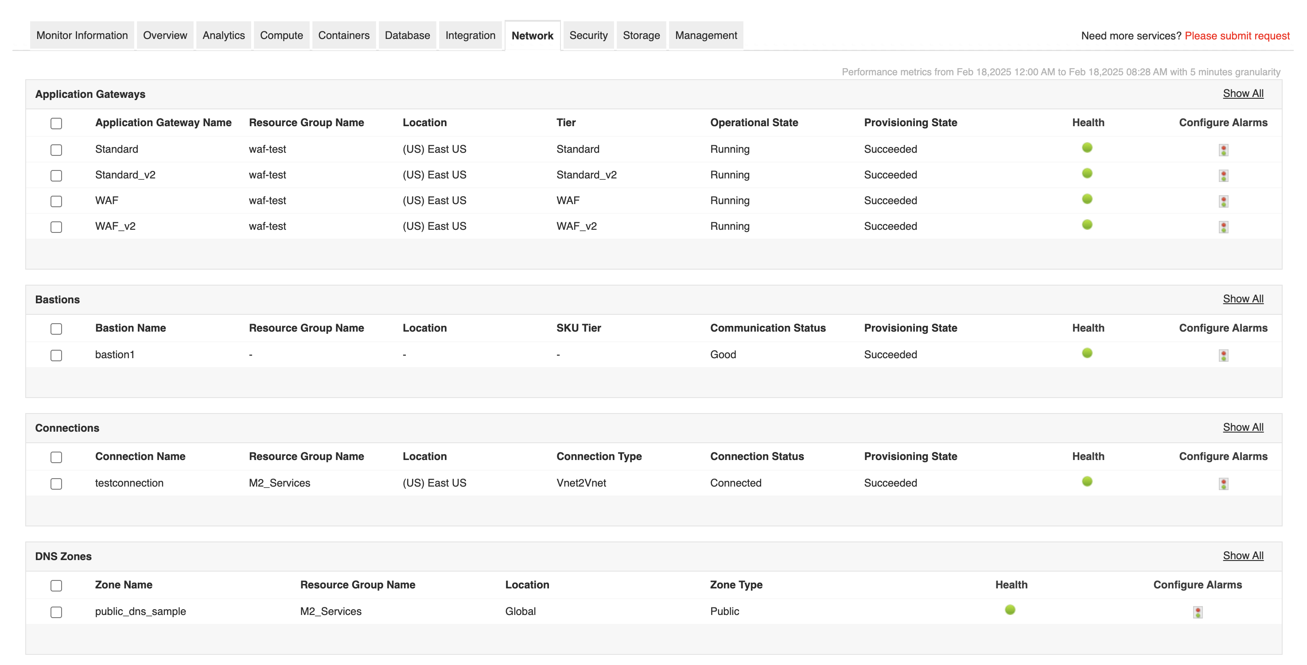Click the health indicator for WAF gateway
Screen dimensions: 1307x665
click(x=1087, y=199)
